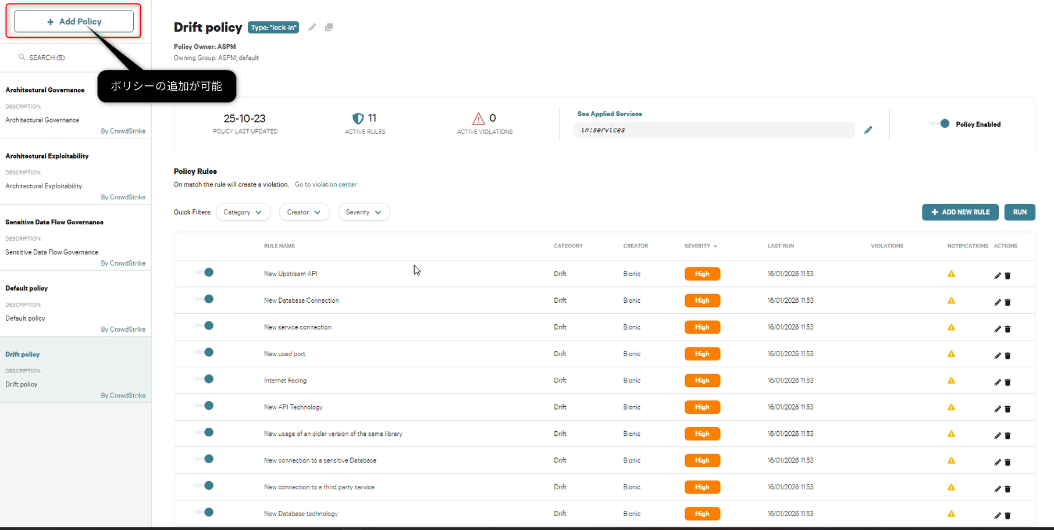
Task: Open the Category quick filter dropdown
Action: coord(243,212)
